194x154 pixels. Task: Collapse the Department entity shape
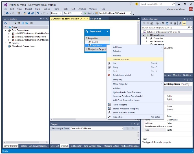click(107, 32)
